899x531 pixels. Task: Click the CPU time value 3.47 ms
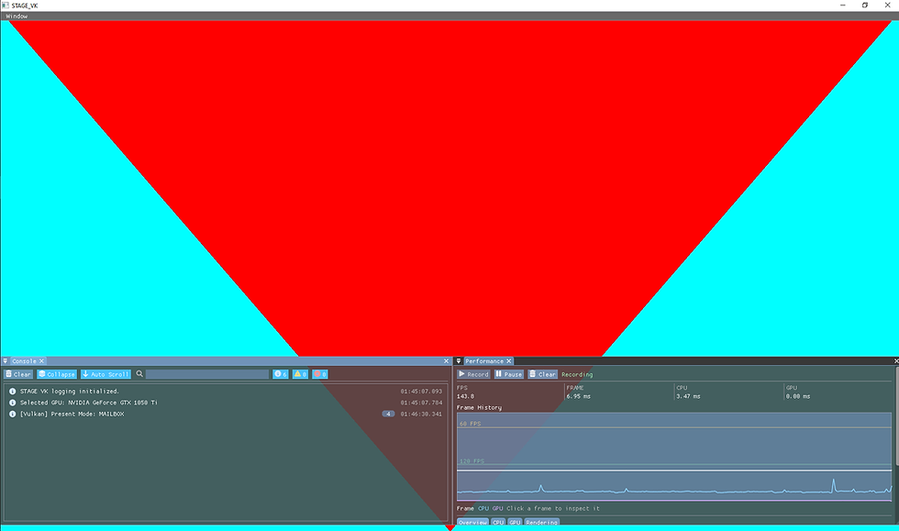tap(688, 396)
